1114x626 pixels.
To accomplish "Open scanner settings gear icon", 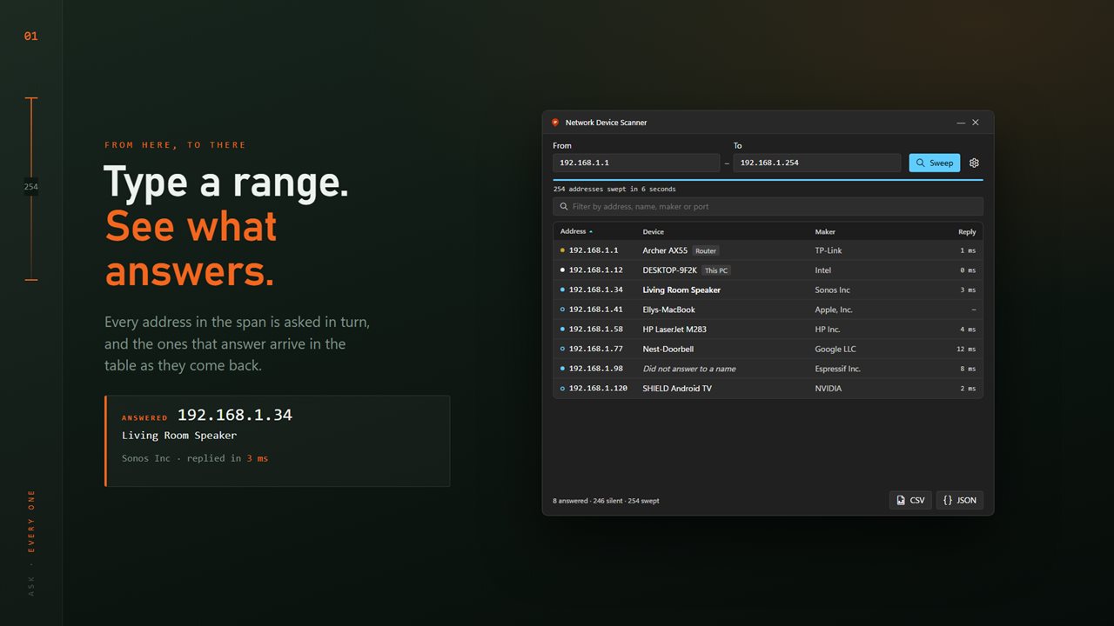I will 974,163.
